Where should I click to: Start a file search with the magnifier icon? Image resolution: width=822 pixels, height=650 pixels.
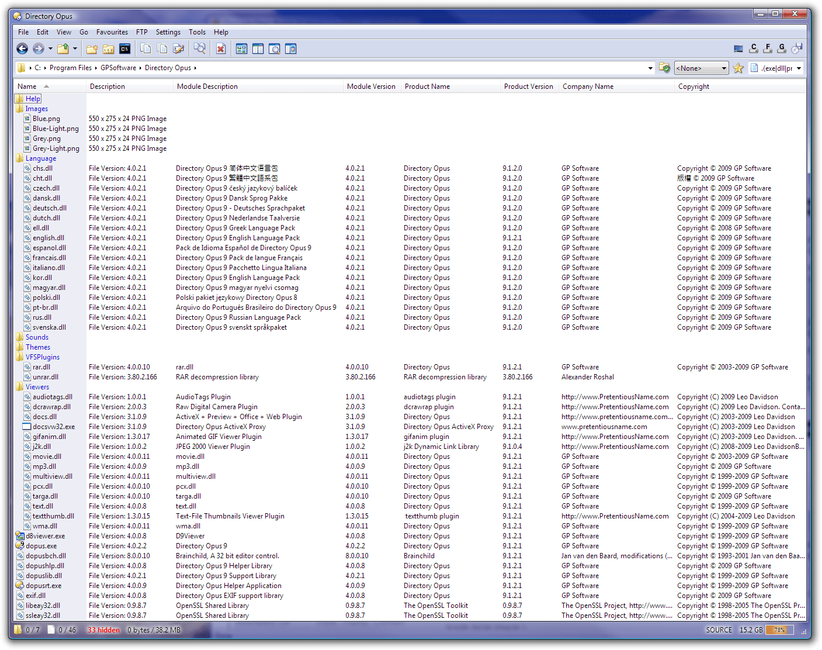(200, 49)
